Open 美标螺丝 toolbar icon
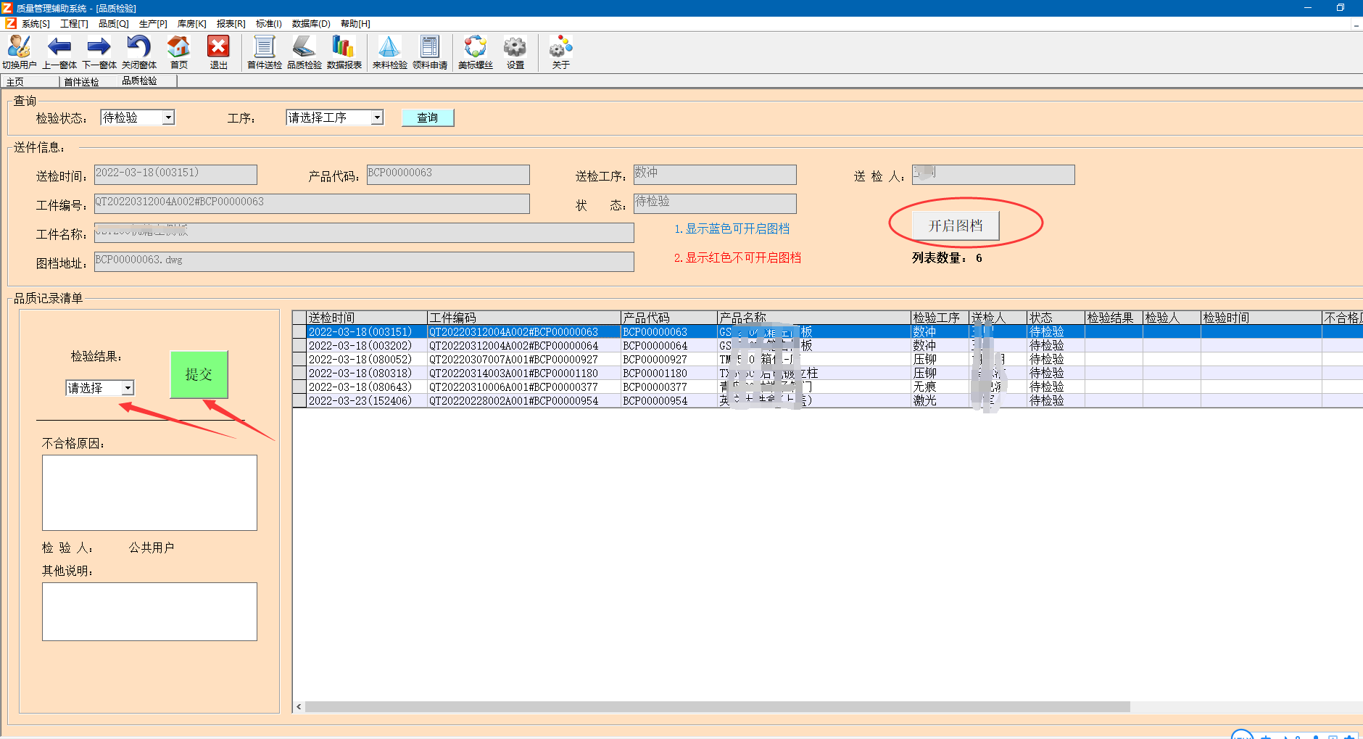The width and height of the screenshot is (1363, 739). (475, 52)
